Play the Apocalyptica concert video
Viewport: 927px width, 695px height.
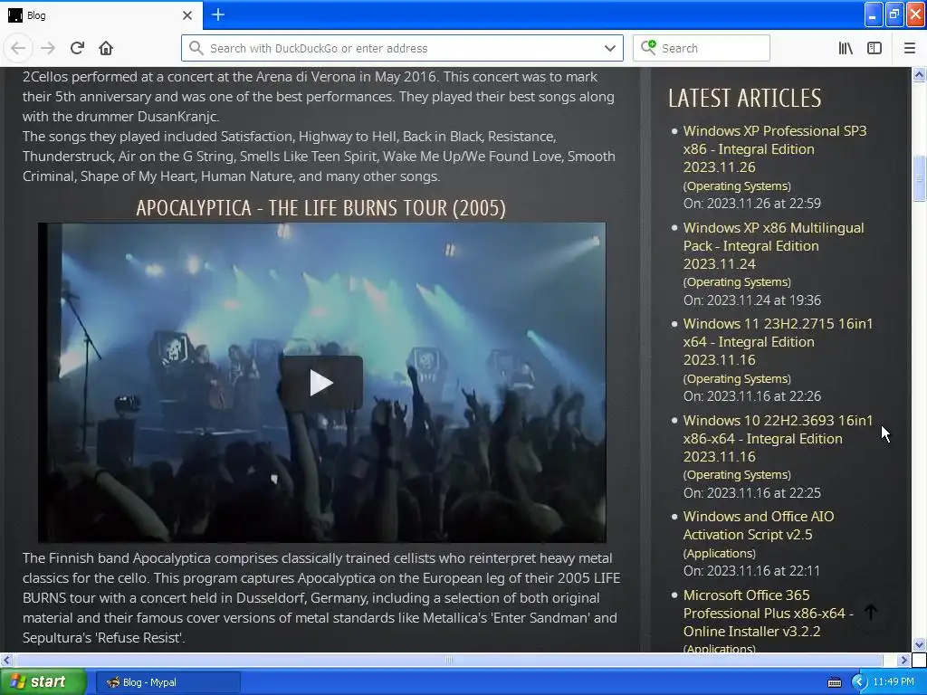click(321, 383)
